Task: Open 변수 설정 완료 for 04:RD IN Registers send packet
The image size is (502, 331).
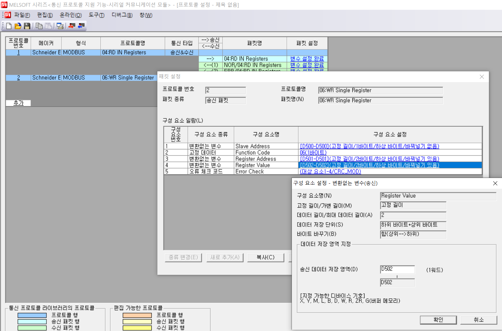Action: pos(307,59)
